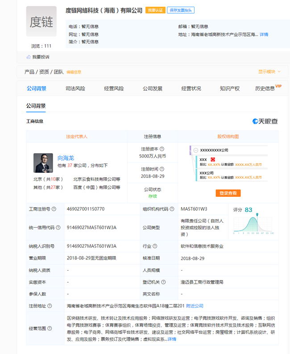The height and width of the screenshot is (354, 290).
Task: Open the address 详情 link
Action: point(264,34)
